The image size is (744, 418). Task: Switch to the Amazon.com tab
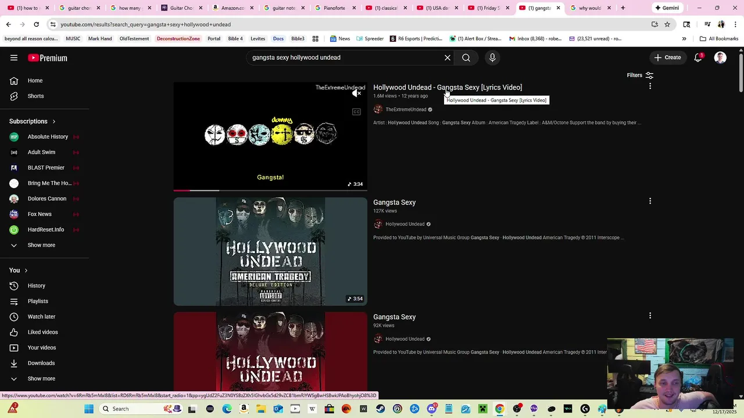pos(233,8)
